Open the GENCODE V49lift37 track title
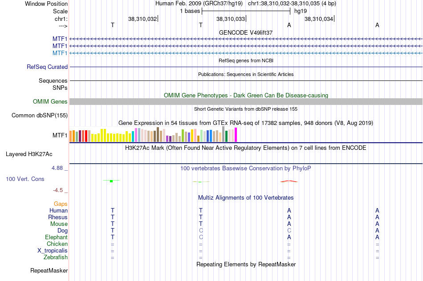Viewport: 423px width, 281px height. pyautogui.click(x=246, y=32)
